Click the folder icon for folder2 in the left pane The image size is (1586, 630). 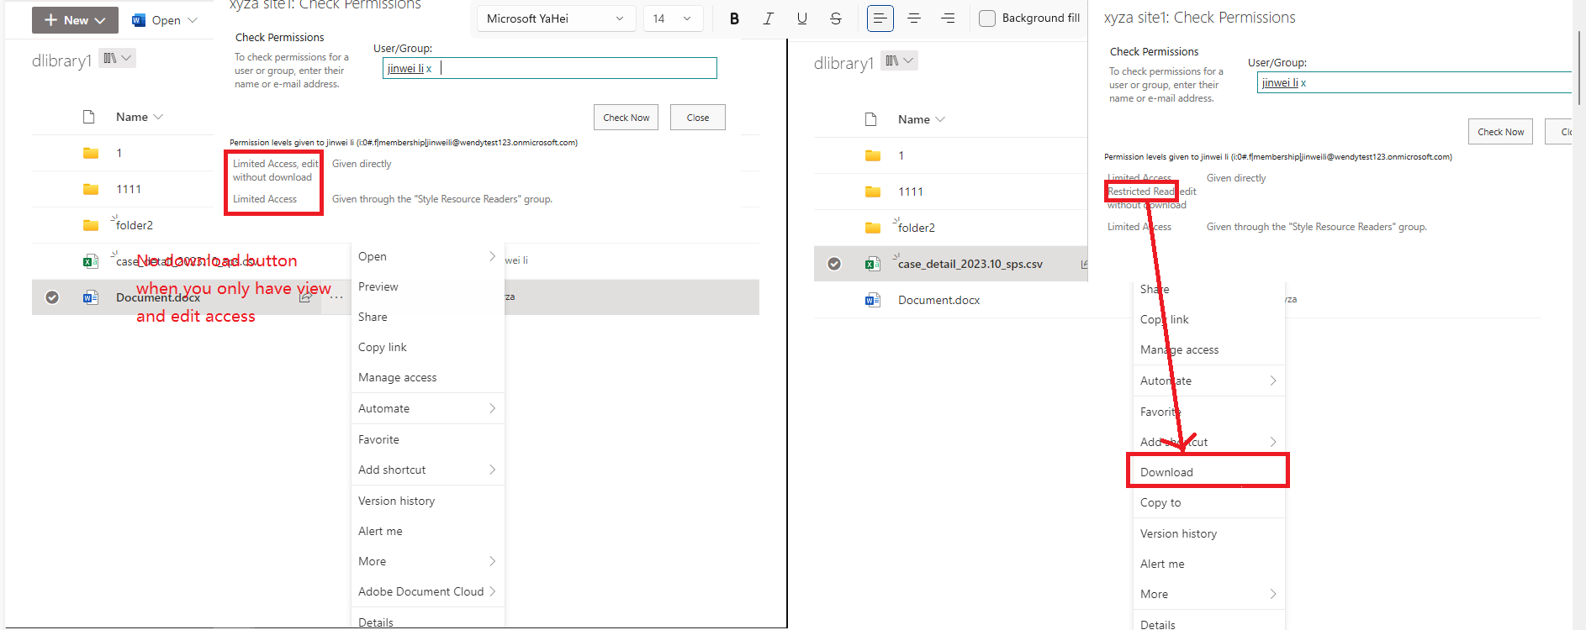pyautogui.click(x=91, y=225)
